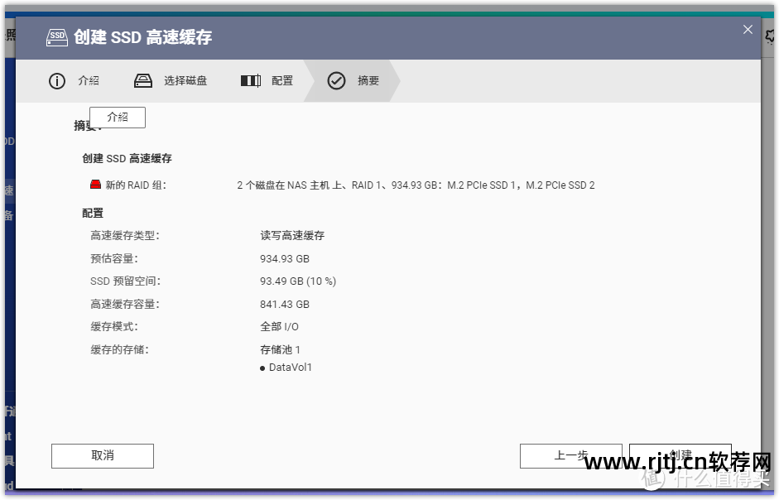Viewport: 779px width, 500px height.
Task: Click the 841.43 GB cache capacity value
Action: coord(285,304)
